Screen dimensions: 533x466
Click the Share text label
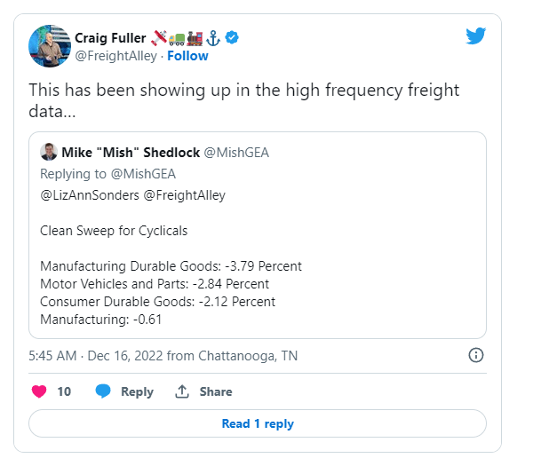[x=216, y=391]
